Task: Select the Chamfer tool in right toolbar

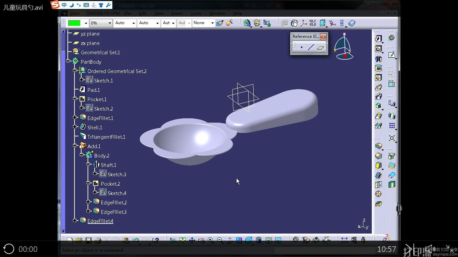Action: [378, 156]
